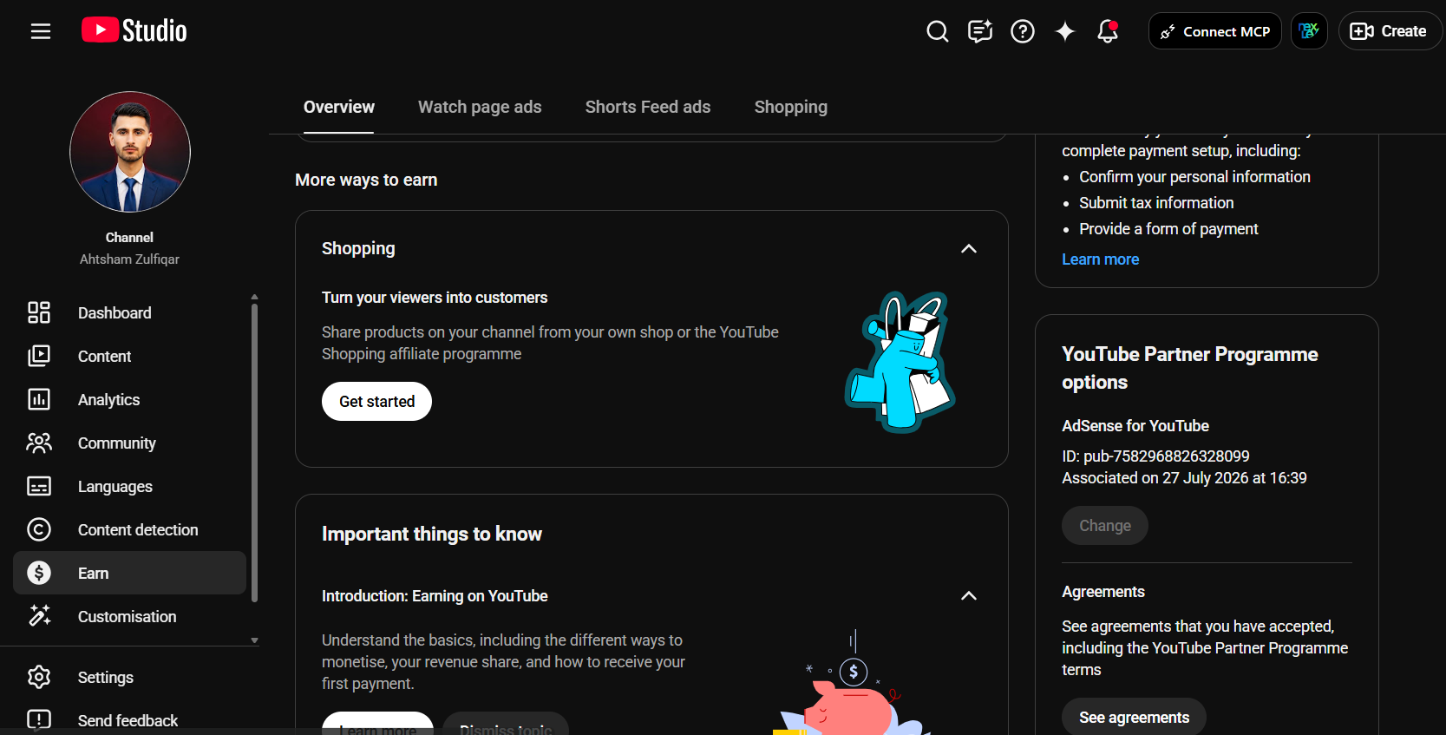
Task: Switch to the Overview tab
Action: pyautogui.click(x=339, y=107)
